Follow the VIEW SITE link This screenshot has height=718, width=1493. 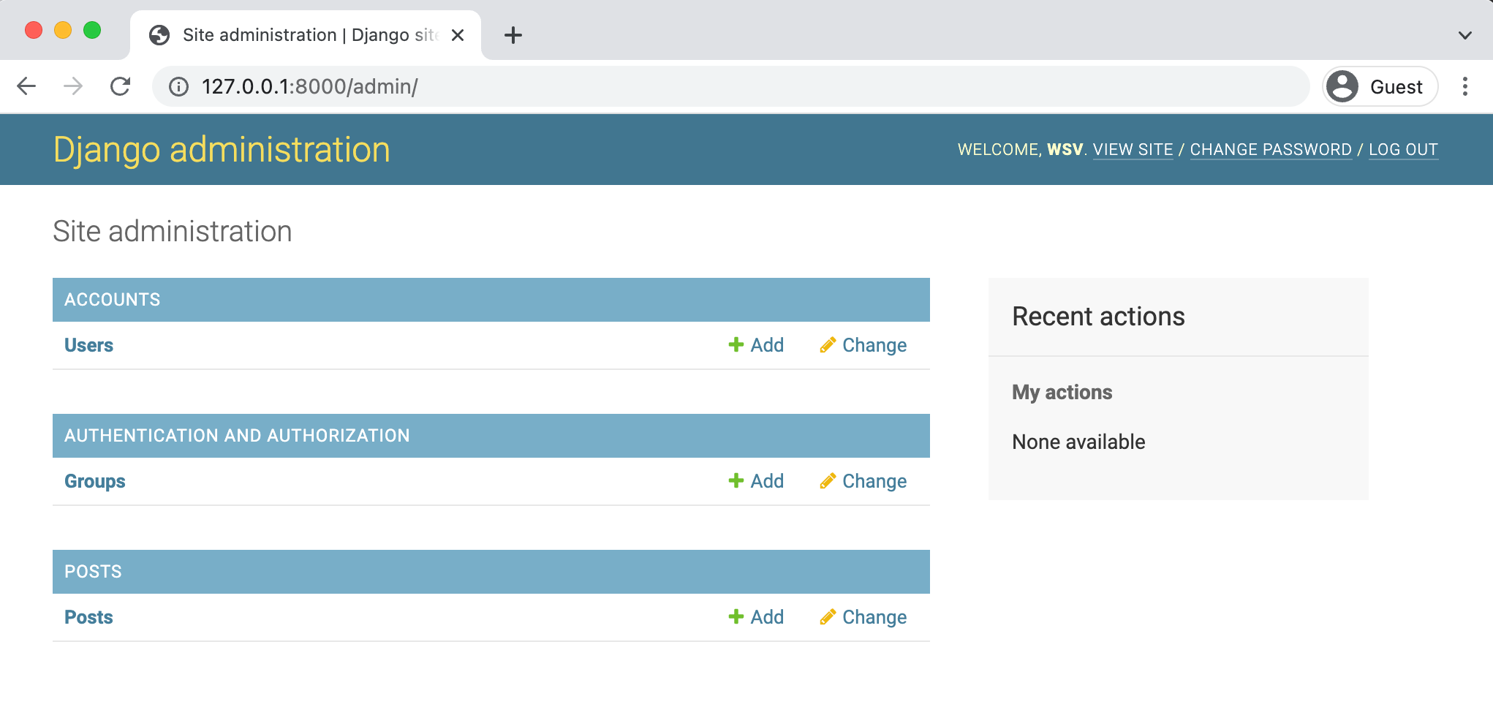coord(1133,150)
